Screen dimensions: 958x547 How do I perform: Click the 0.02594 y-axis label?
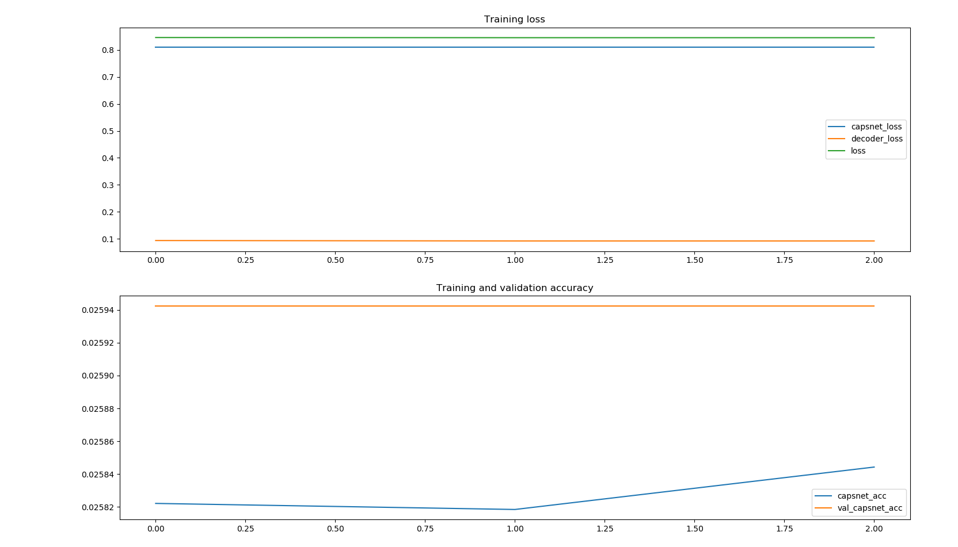[98, 310]
